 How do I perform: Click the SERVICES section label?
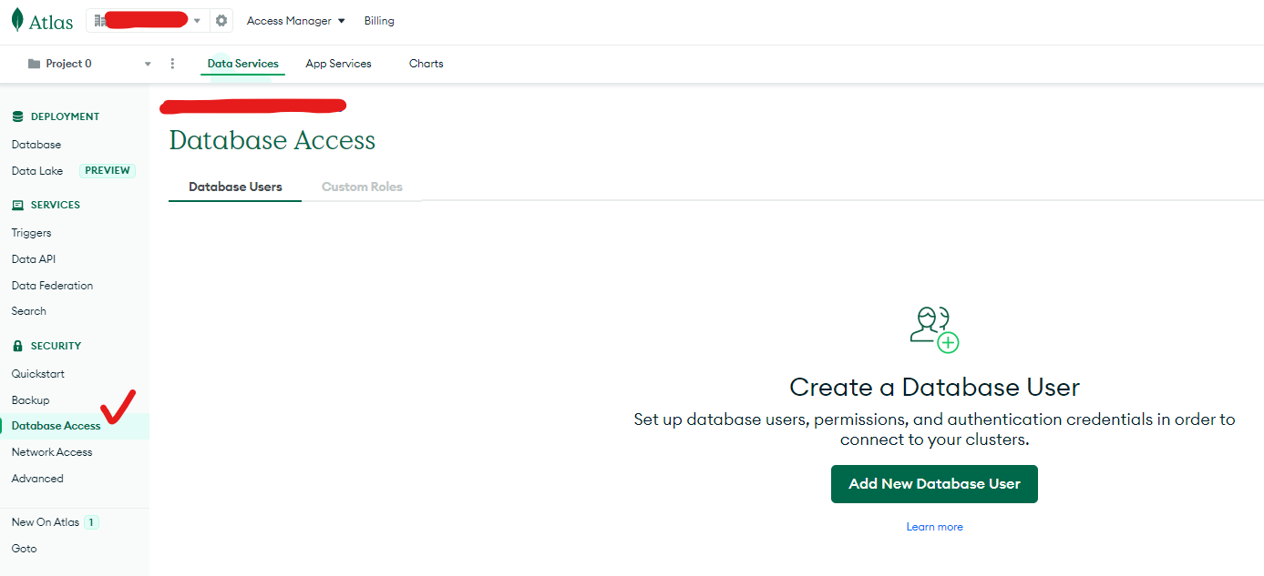coord(56,205)
